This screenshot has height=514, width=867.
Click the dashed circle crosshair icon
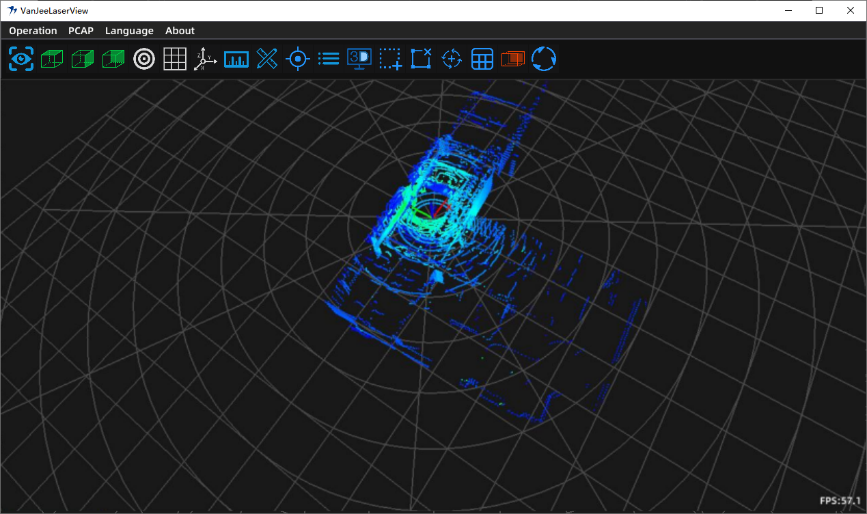point(452,59)
